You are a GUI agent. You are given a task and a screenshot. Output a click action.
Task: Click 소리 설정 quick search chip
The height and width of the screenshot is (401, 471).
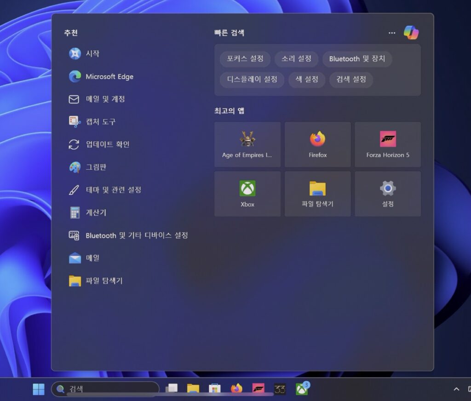tap(296, 58)
